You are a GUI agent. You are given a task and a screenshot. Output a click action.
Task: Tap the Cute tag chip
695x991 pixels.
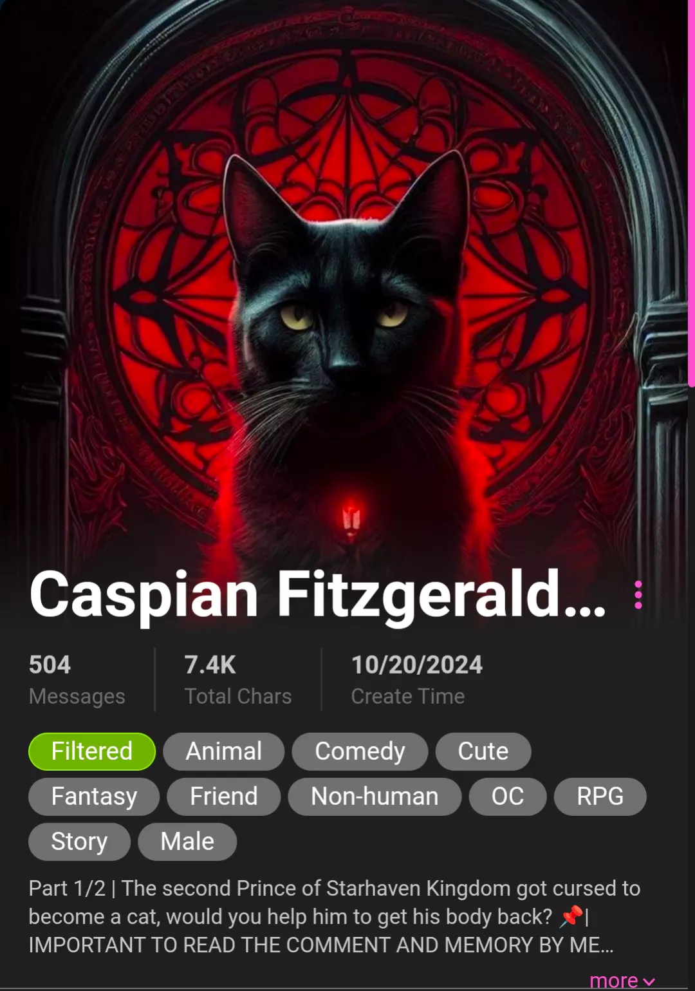click(x=483, y=751)
